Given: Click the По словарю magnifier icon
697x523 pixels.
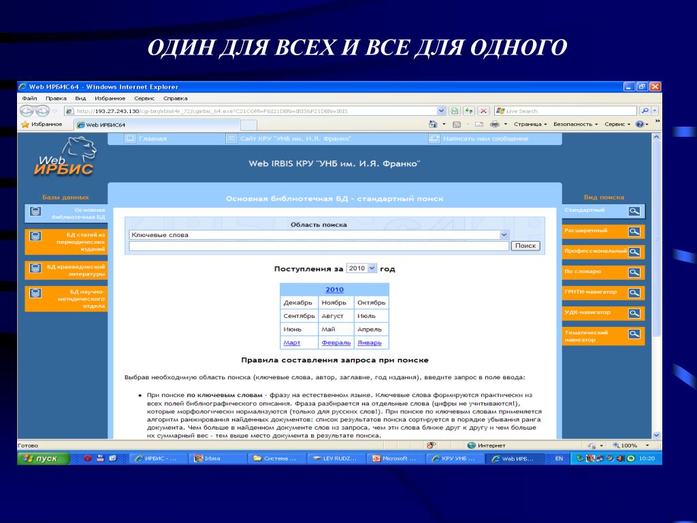Looking at the screenshot, I should 634,272.
